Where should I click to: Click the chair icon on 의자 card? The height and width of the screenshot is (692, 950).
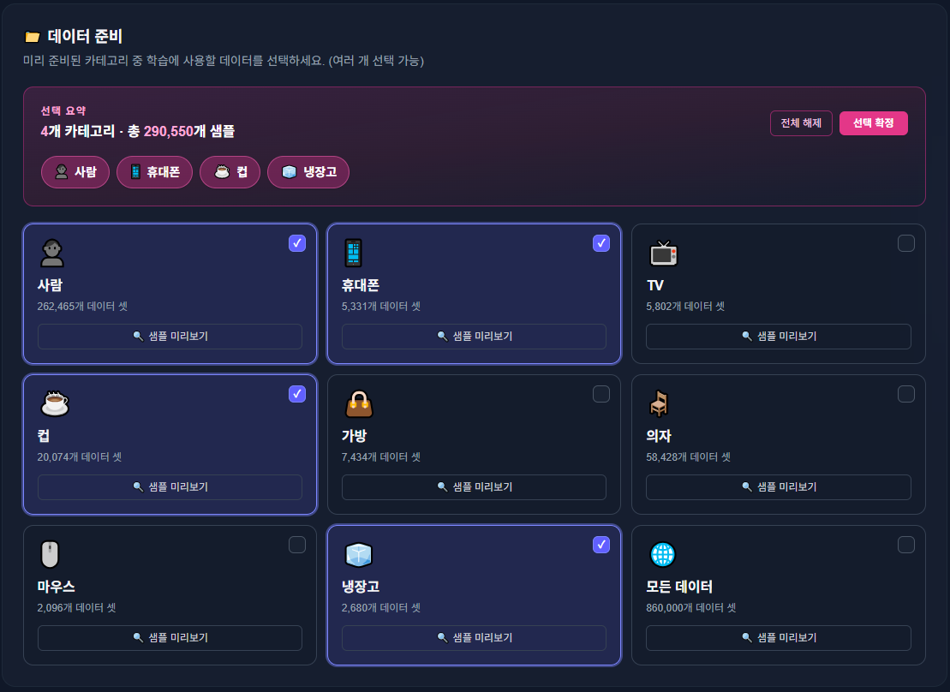[x=660, y=403]
